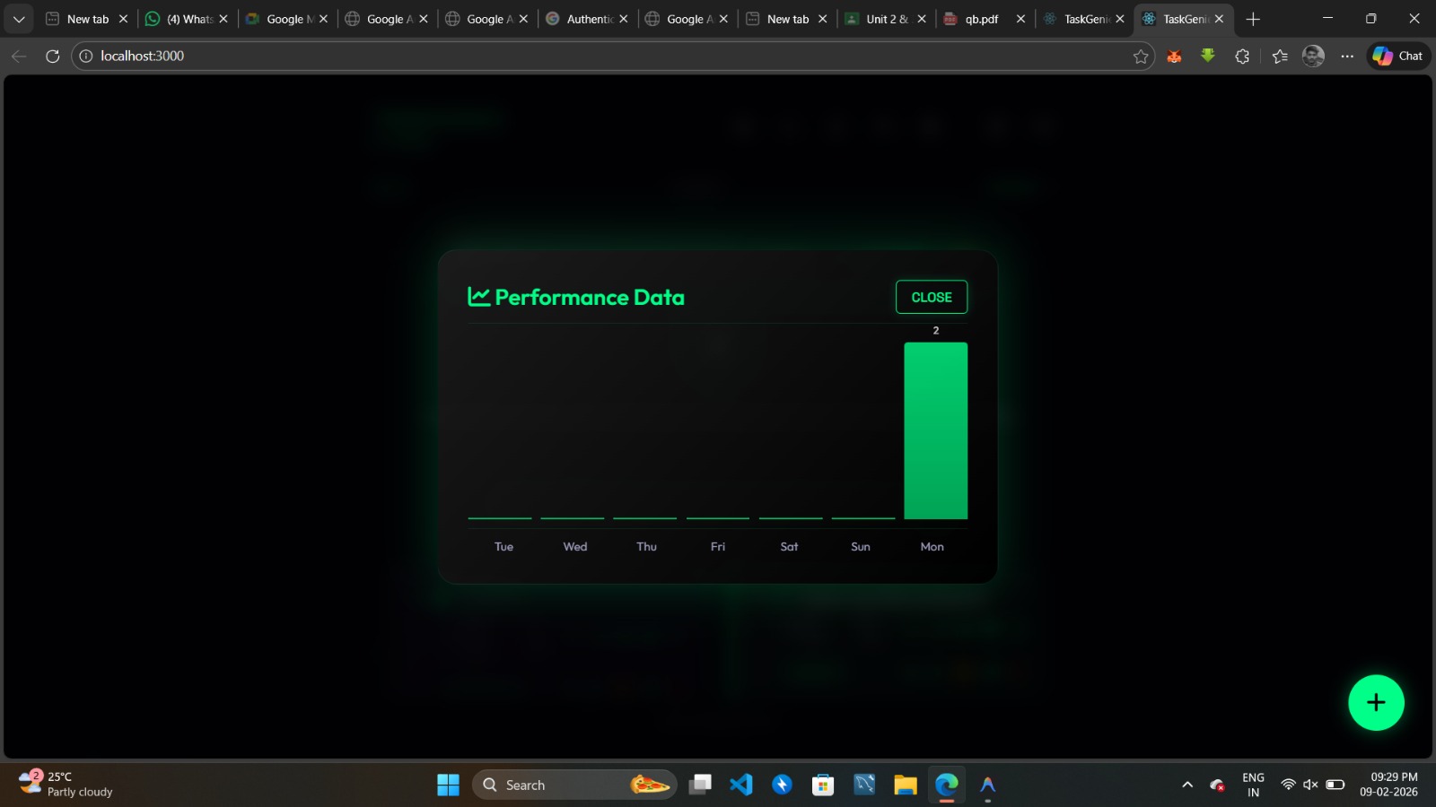The image size is (1436, 807).
Task: Click the battery tray icon
Action: point(1335,785)
